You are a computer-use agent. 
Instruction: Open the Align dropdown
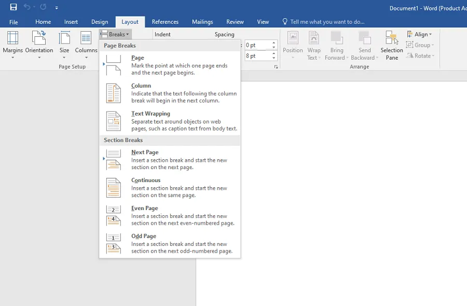(419, 34)
